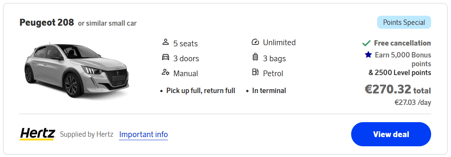Click the seats person icon
Screen dimensions: 451x157
pyautogui.click(x=166, y=42)
